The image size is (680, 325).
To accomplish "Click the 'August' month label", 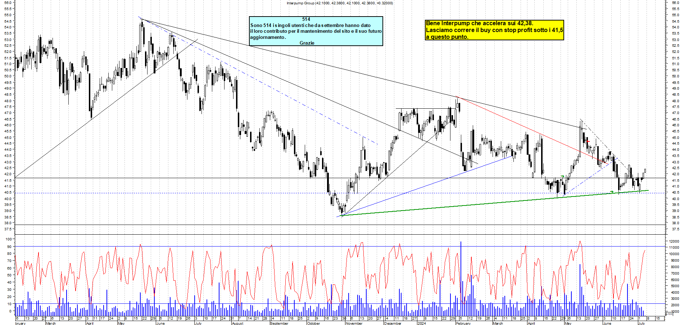I will (238, 323).
